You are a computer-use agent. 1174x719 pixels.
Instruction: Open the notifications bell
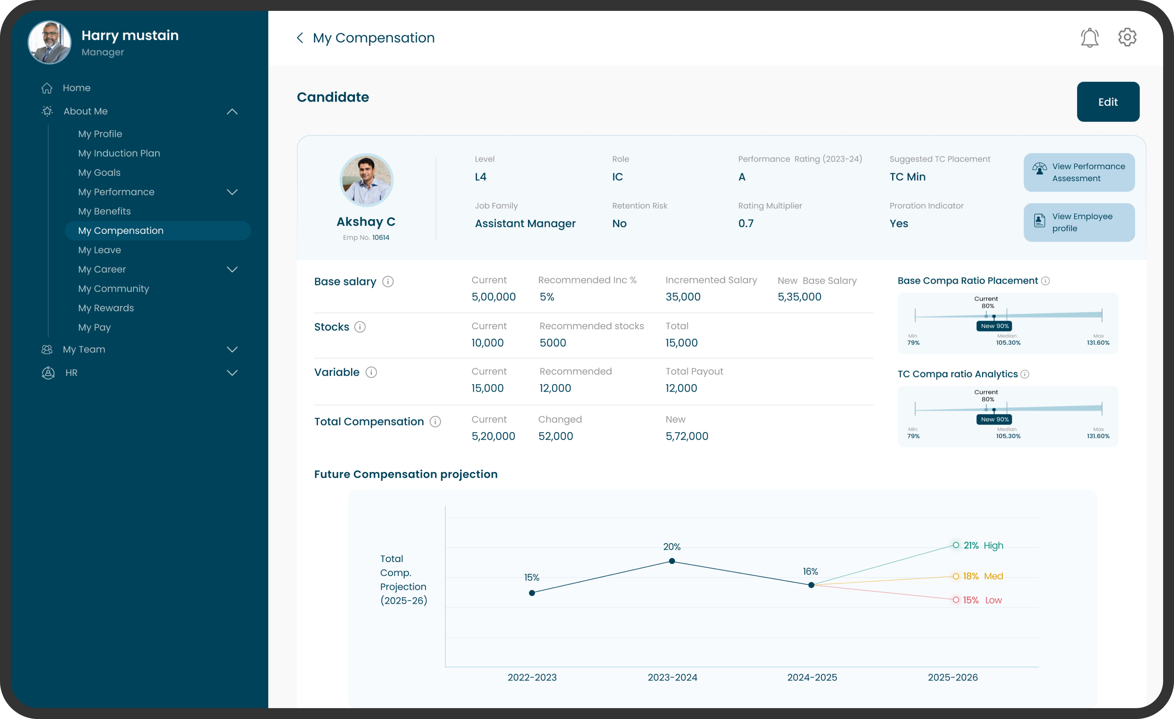[x=1089, y=38]
